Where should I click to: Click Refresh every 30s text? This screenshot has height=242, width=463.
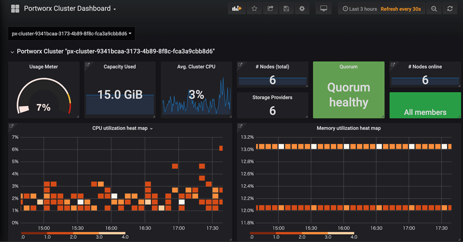pos(401,9)
